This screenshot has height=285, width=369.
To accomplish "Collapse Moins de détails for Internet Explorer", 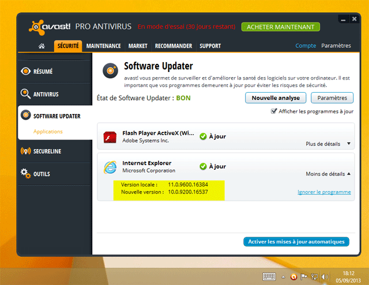I will pyautogui.click(x=327, y=173).
